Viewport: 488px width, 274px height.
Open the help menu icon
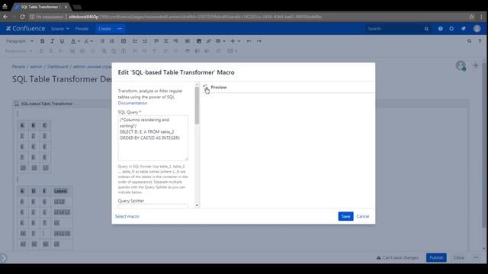(x=441, y=29)
